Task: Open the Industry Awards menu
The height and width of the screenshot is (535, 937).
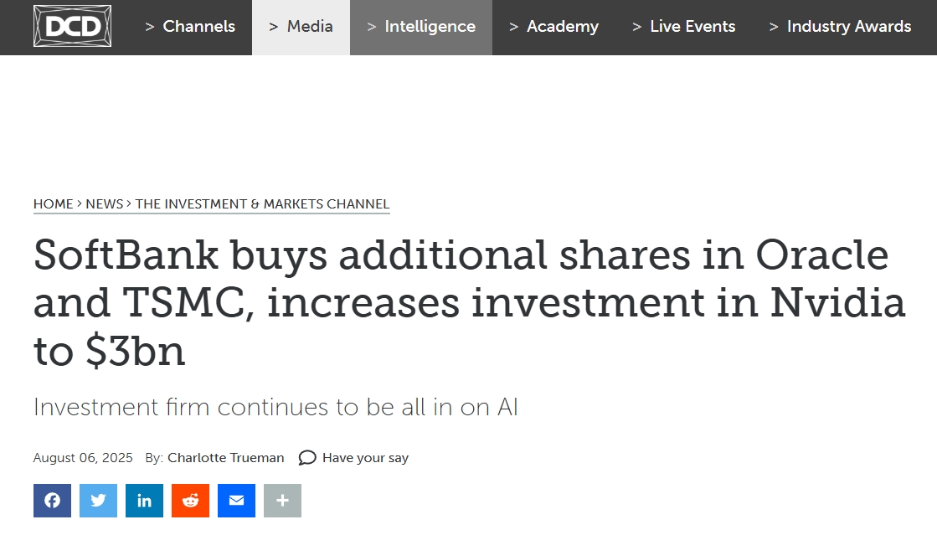Action: tap(840, 27)
